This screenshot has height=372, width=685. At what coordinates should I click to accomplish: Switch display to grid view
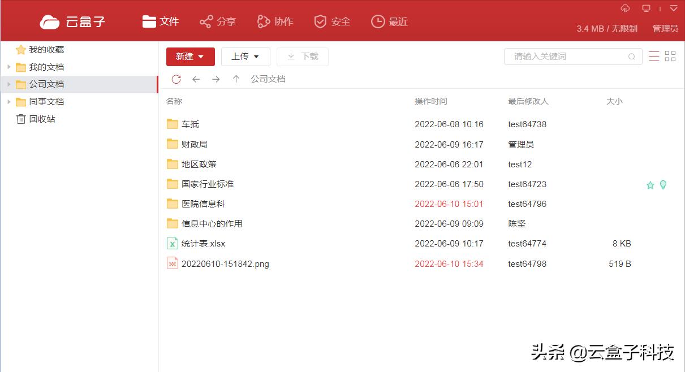[670, 56]
